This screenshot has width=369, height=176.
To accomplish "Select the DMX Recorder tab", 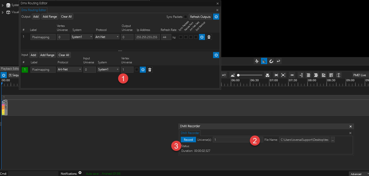I will [x=190, y=133].
